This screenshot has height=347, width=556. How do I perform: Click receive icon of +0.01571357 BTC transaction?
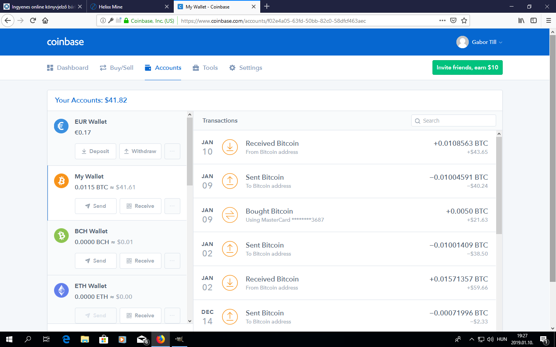230,283
